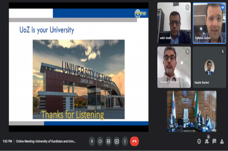The width and height of the screenshot is (228, 151).
Task: Open the Activities shapes icon
Action: (x=222, y=141)
